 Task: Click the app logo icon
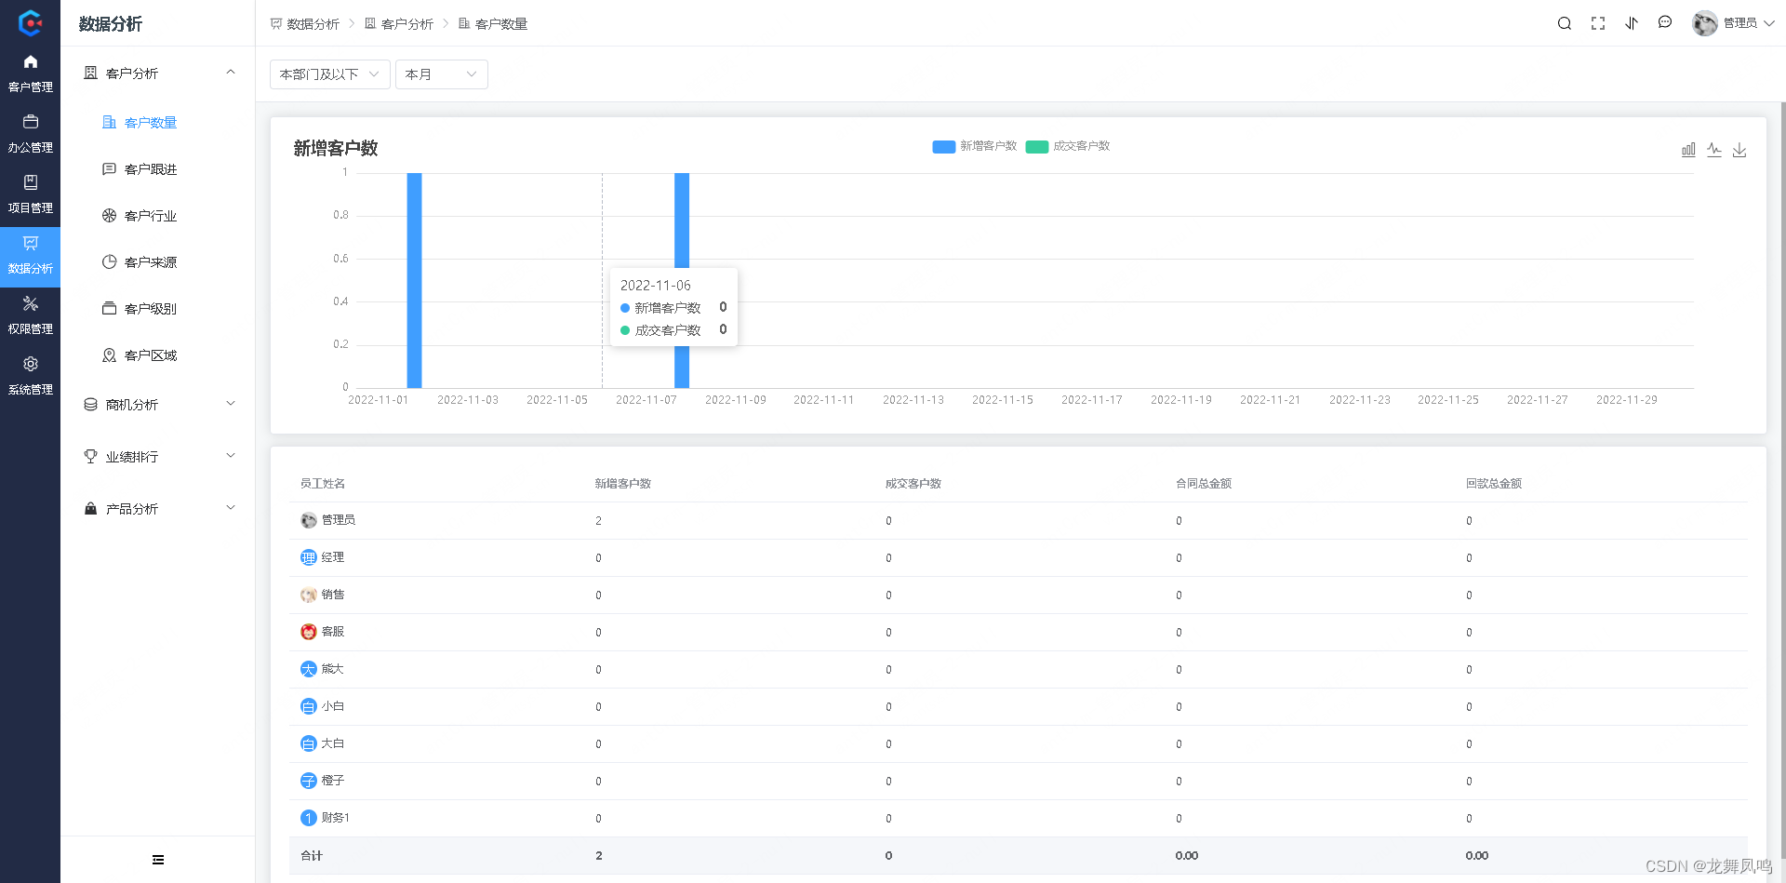30,23
